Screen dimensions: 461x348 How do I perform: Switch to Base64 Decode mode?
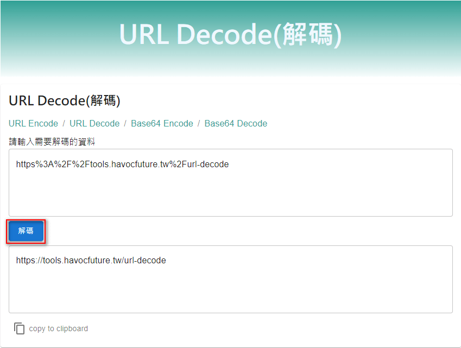[x=236, y=123]
